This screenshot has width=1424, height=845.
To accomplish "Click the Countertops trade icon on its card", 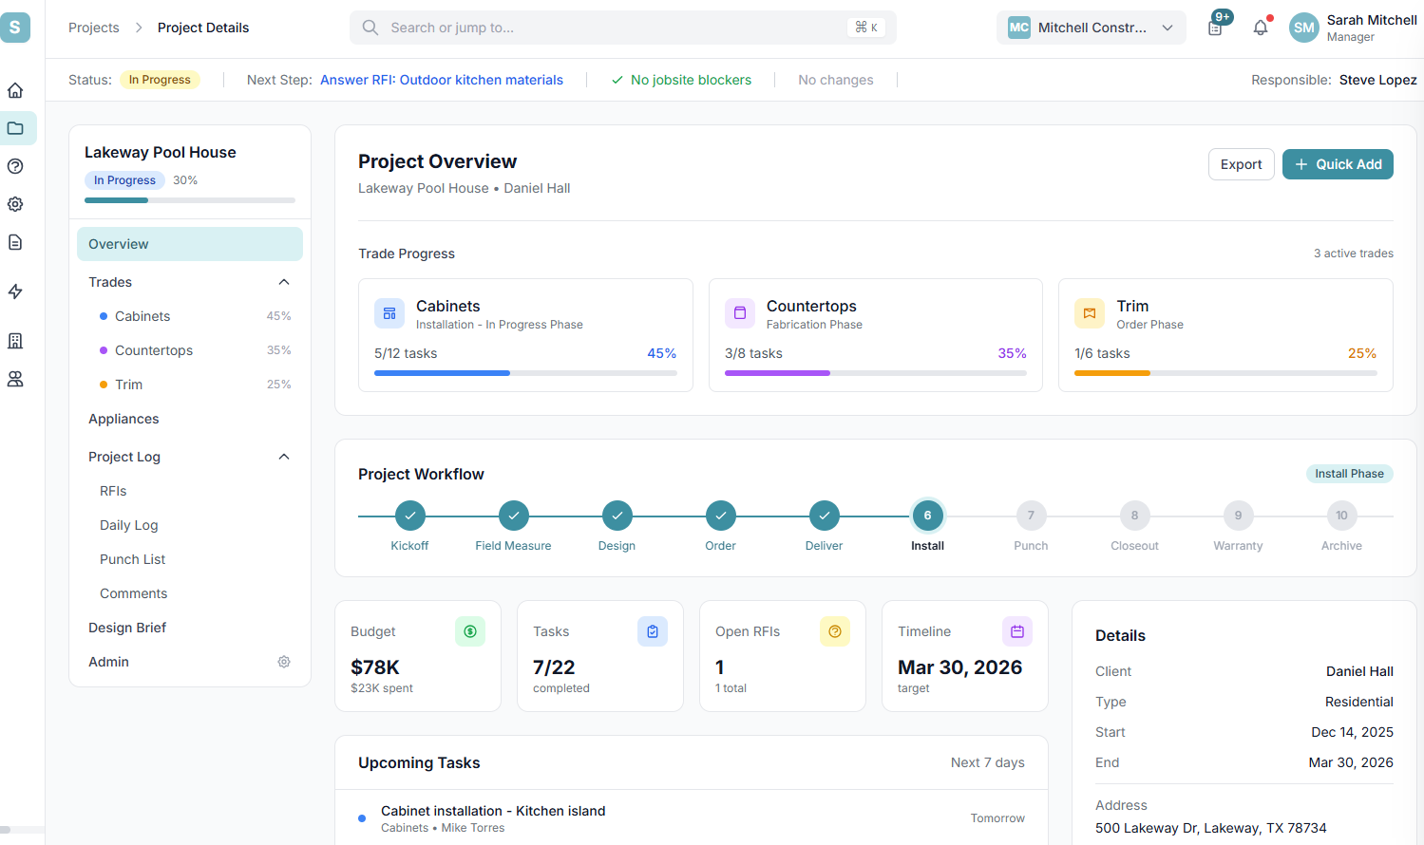I will pyautogui.click(x=739, y=313).
